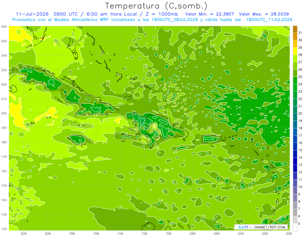Screen dimensions: 307x237
Task: Click the 13N latitude axis label
Action: tap(4, 214)
